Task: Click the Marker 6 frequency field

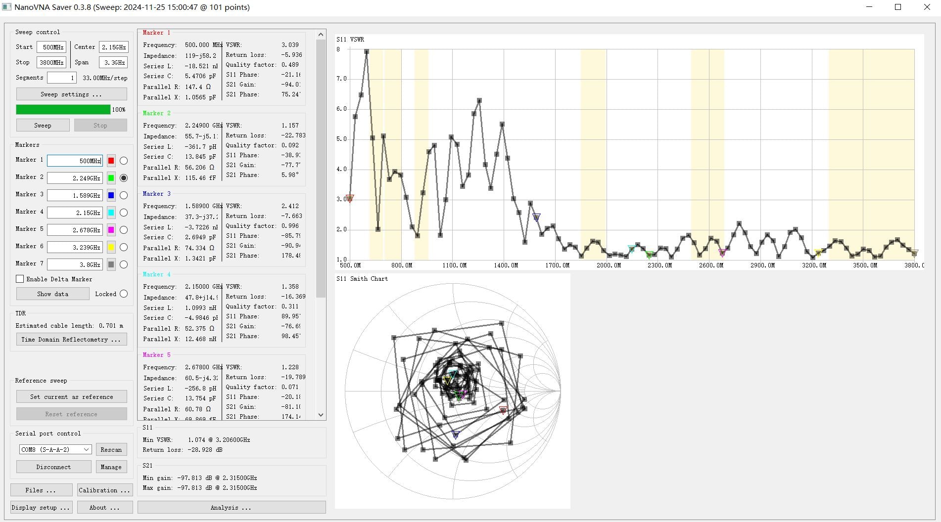Action: 75,247
